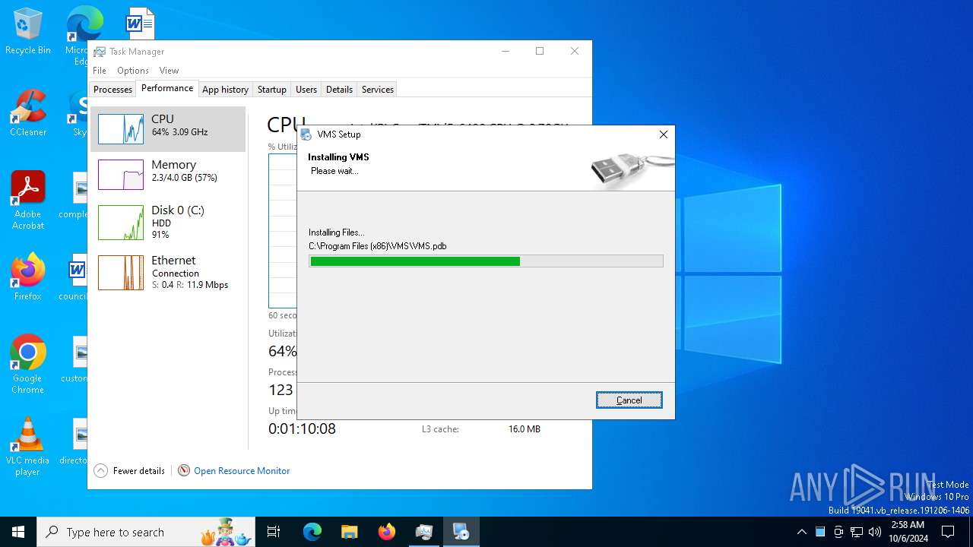Select Memory in Task Manager sidebar
This screenshot has height=547, width=973.
point(168,175)
